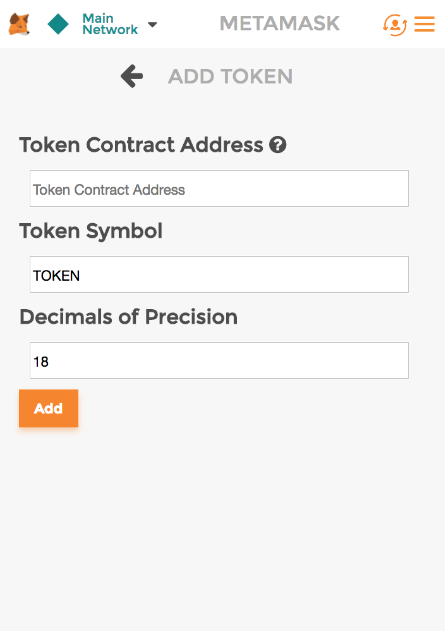
Task: Open the Main Network selector
Action: pos(110,25)
